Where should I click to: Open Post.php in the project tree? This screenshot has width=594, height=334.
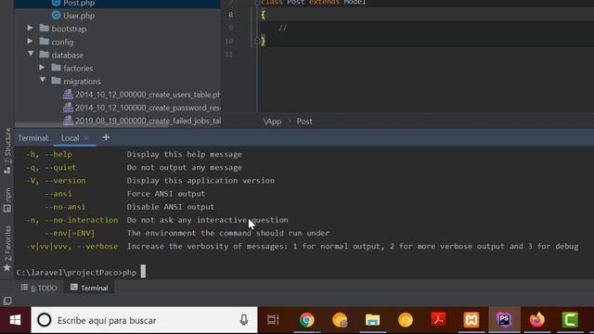(x=79, y=3)
